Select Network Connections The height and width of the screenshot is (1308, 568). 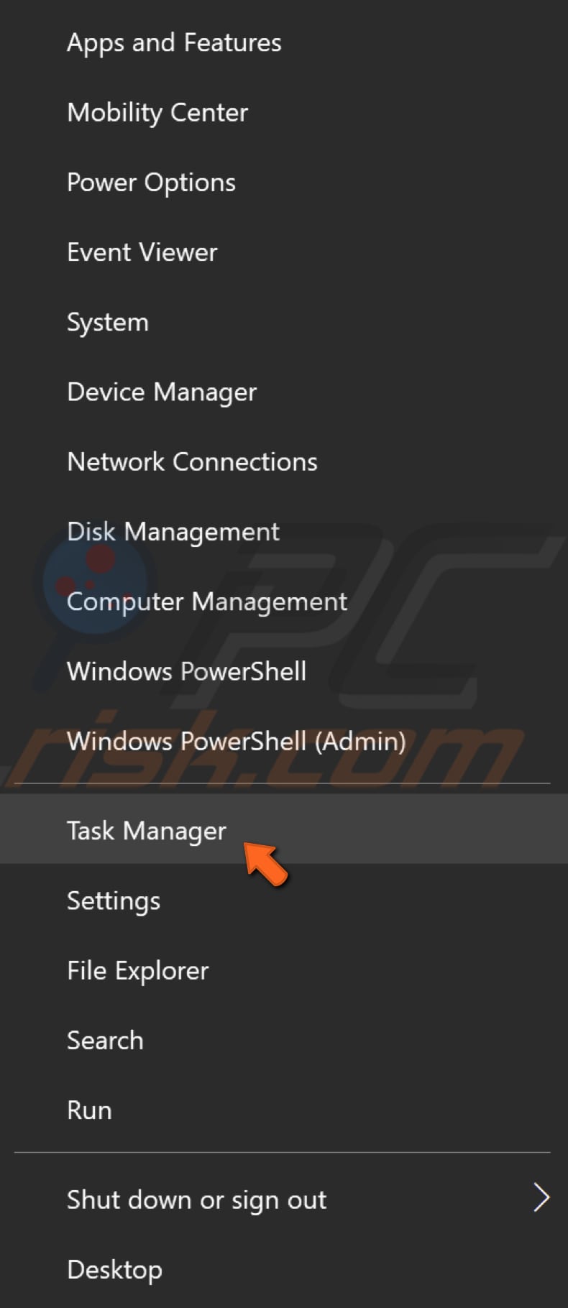tap(192, 461)
